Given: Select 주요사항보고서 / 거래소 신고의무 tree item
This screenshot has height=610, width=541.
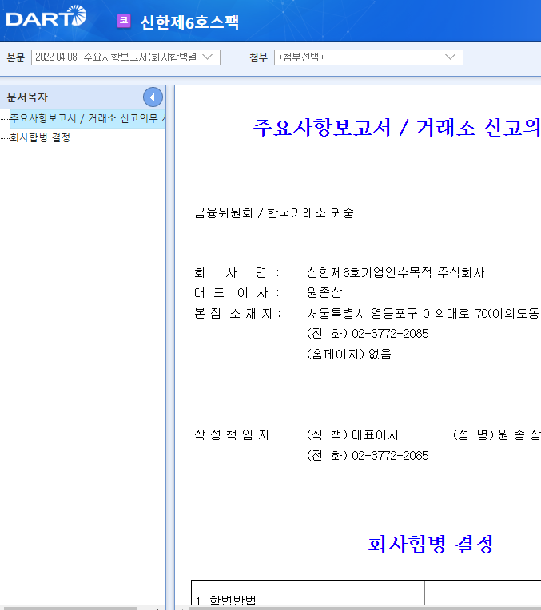Looking at the screenshot, I should [x=88, y=118].
